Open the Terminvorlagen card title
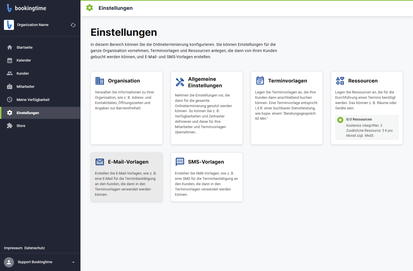This screenshot has height=271, width=413. coord(288,81)
